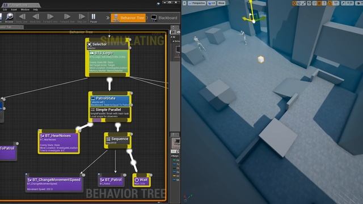
Task: Click the BT_HearNoises task icon
Action: point(42,136)
